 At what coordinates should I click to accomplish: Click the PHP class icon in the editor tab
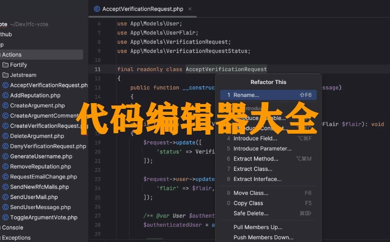click(x=97, y=9)
